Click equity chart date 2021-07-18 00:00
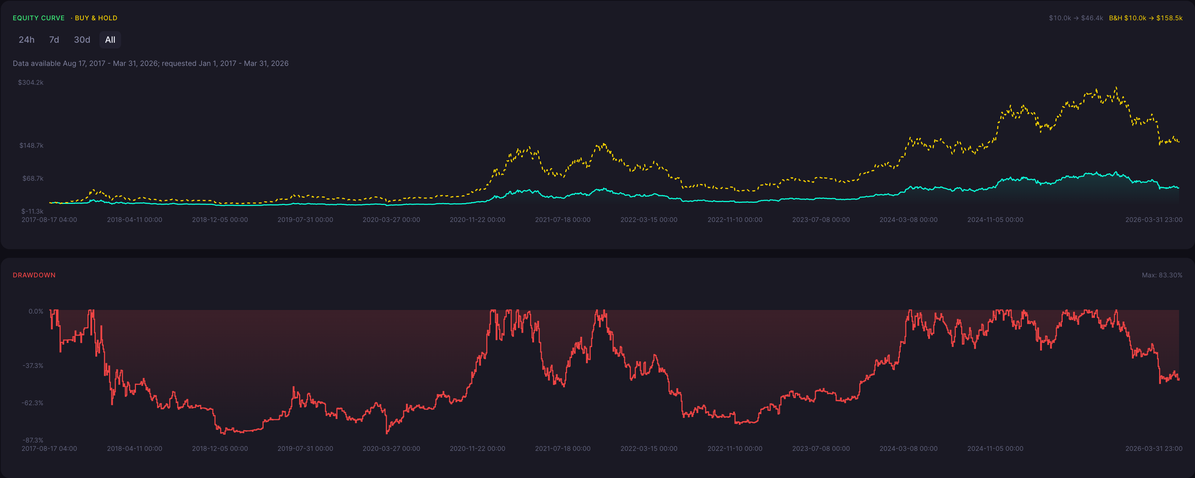 click(563, 219)
